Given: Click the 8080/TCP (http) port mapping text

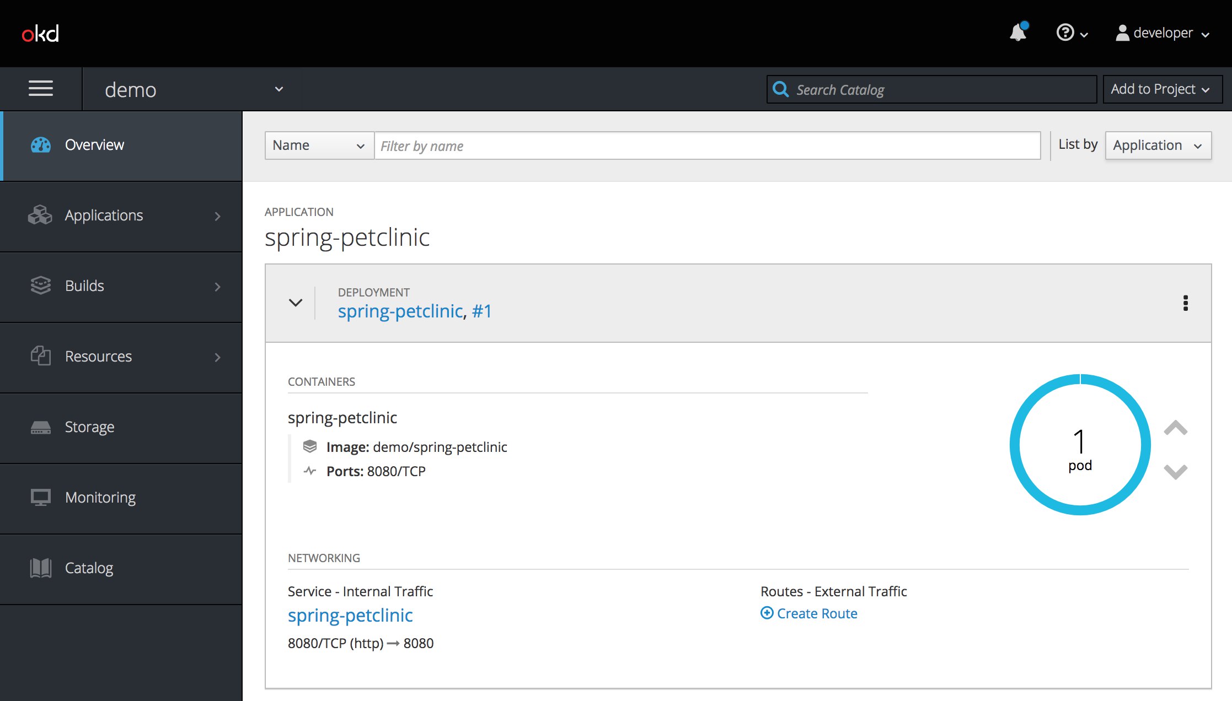Looking at the screenshot, I should pyautogui.click(x=361, y=643).
